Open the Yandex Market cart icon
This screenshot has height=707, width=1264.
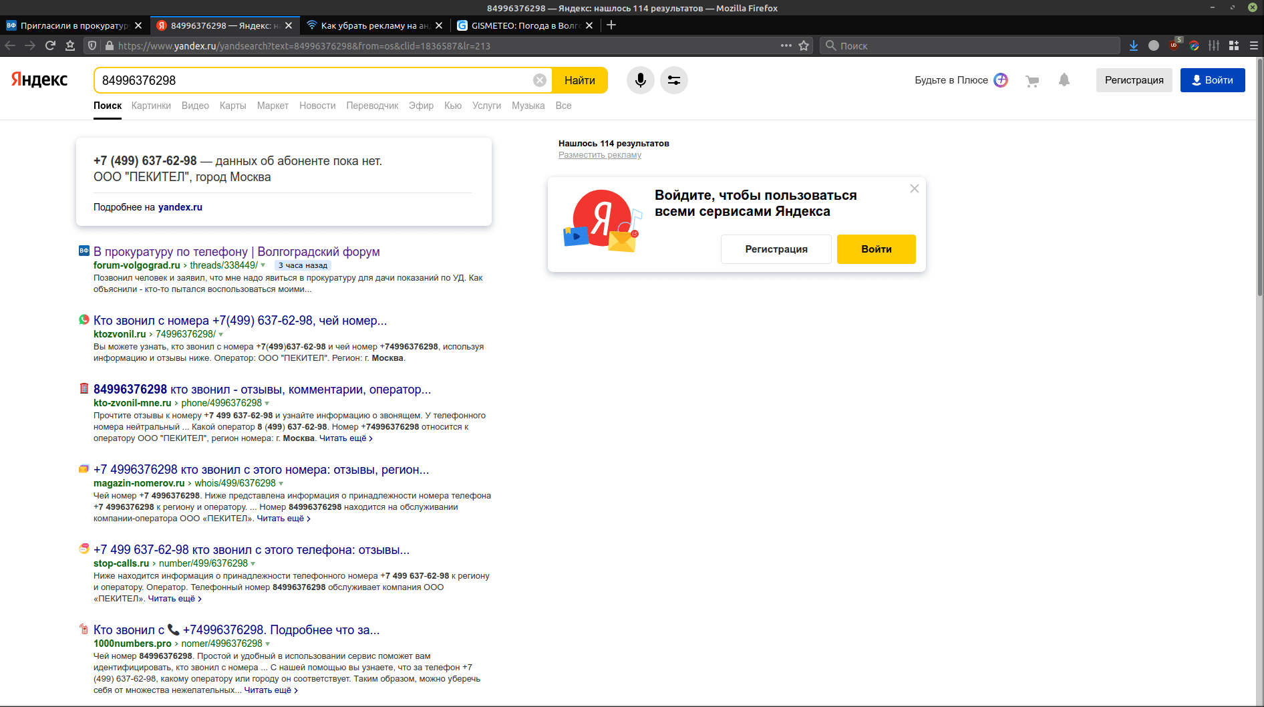click(1032, 81)
